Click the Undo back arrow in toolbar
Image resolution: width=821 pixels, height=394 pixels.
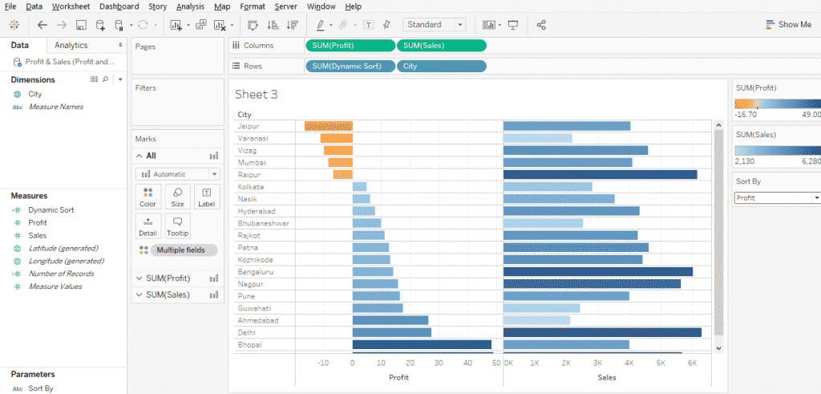(x=42, y=25)
